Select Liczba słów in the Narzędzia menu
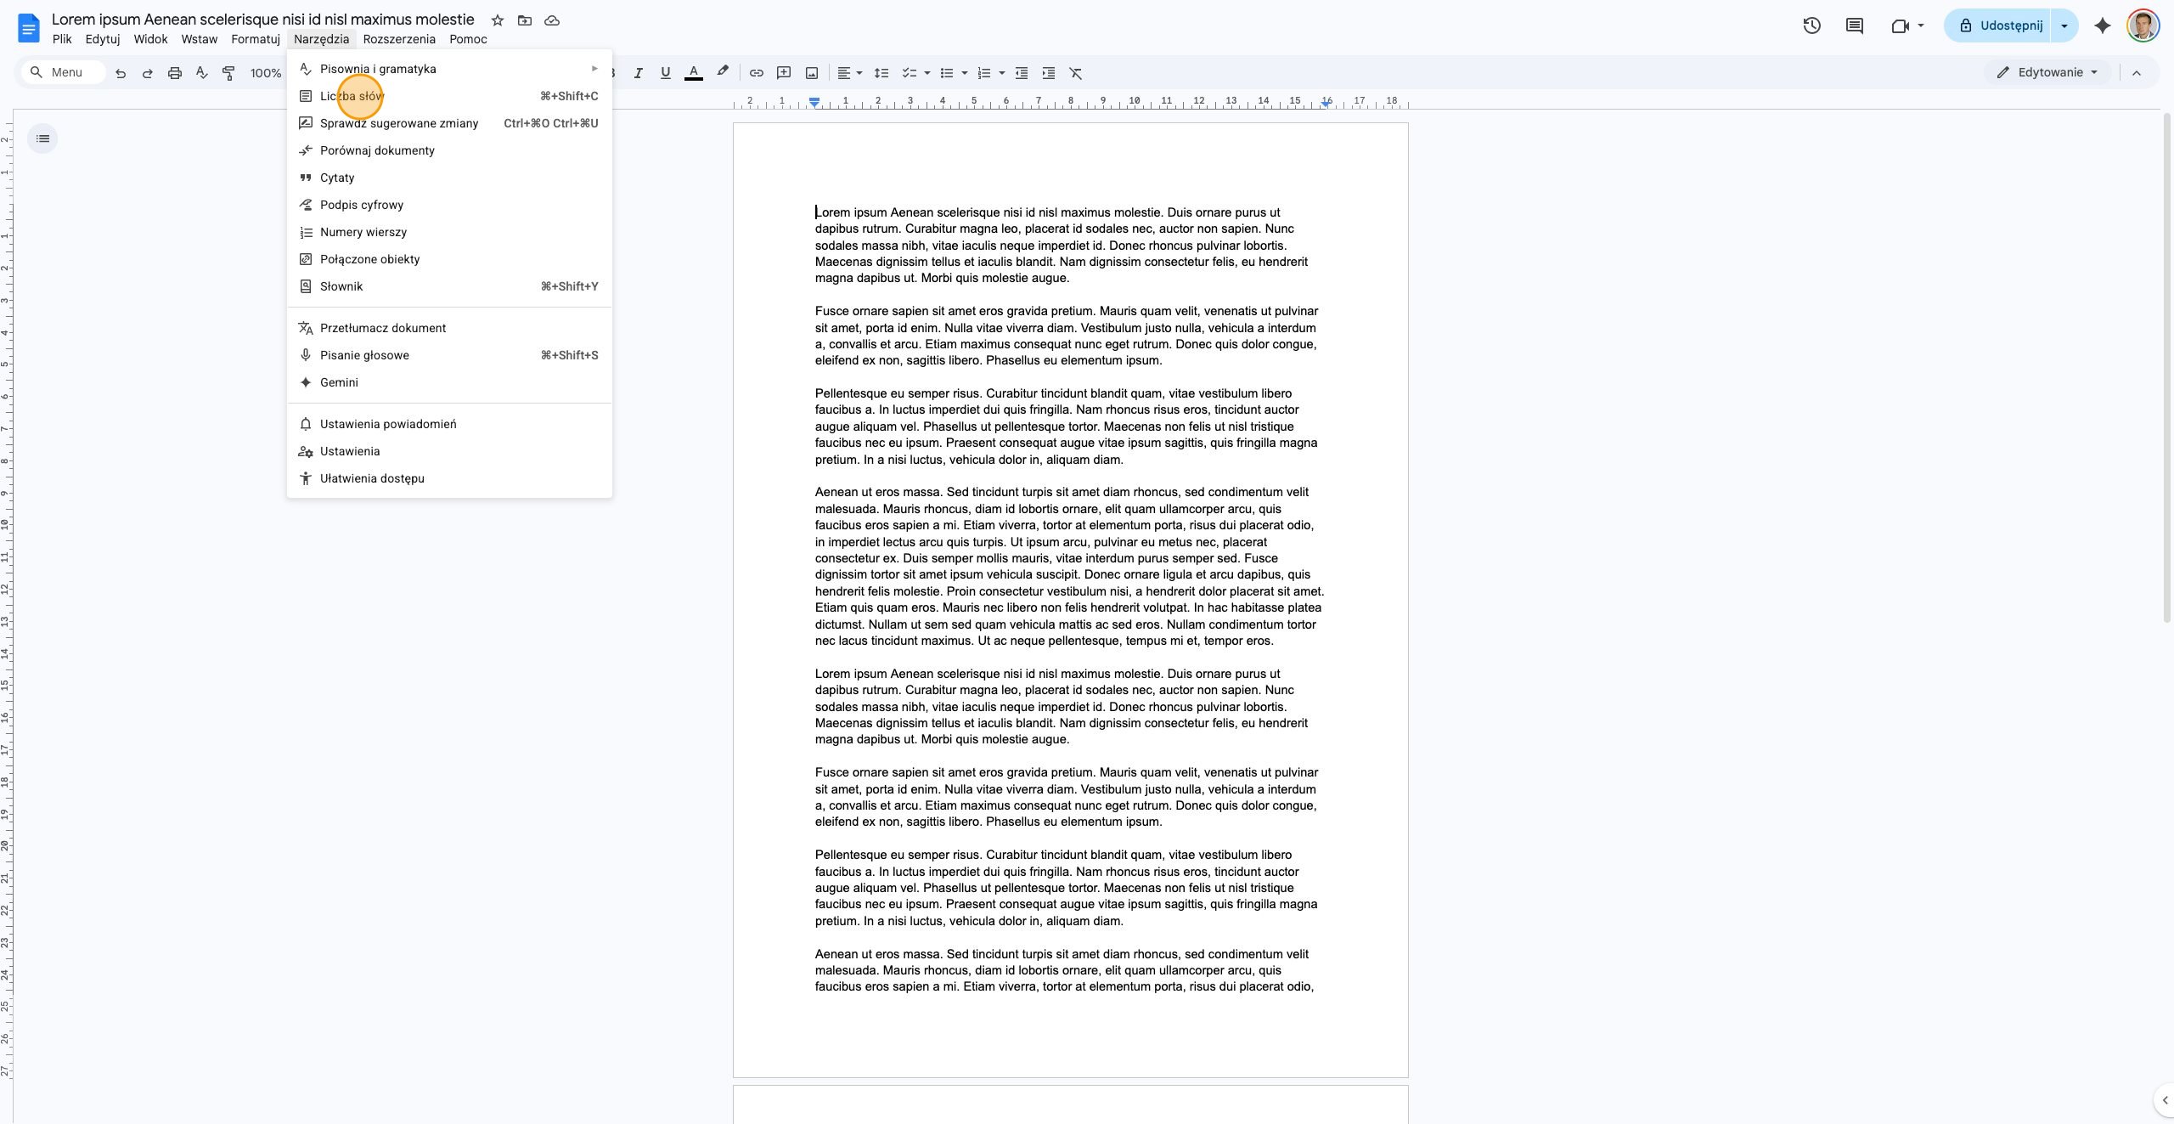The image size is (2174, 1124). pyautogui.click(x=449, y=96)
